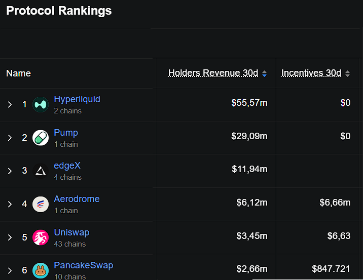Click the '4 chains' label under edgeX
363x280 pixels.
(x=68, y=177)
